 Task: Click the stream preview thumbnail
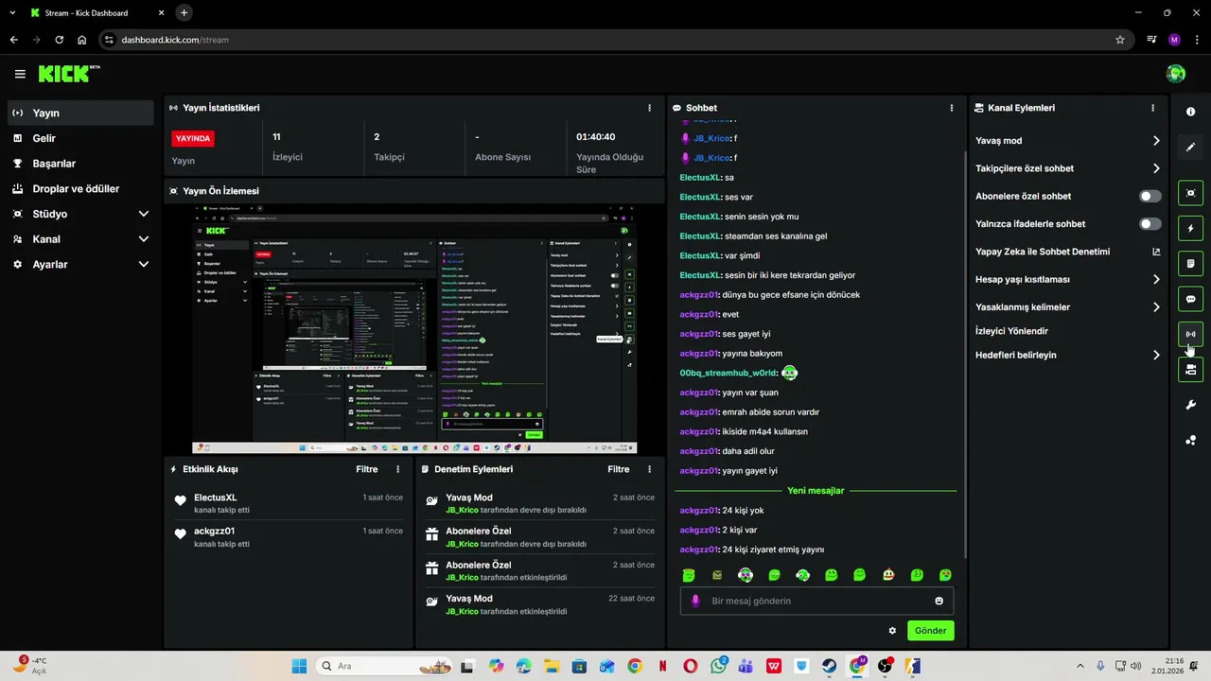pyautogui.click(x=414, y=329)
